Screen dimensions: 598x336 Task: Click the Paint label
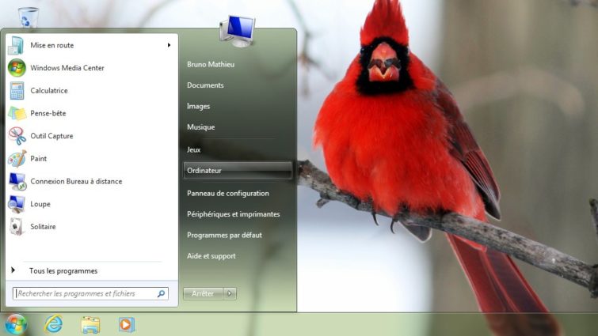tap(39, 159)
